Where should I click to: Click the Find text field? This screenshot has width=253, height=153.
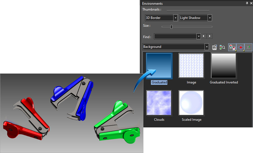point(175,36)
